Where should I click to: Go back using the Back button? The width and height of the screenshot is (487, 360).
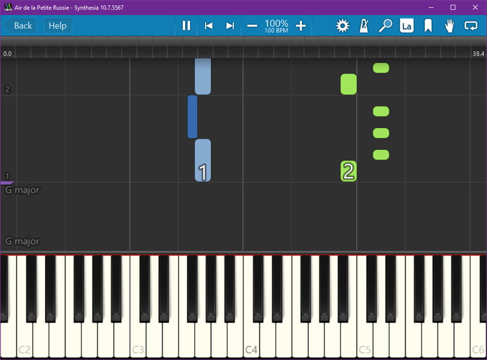tap(20, 25)
